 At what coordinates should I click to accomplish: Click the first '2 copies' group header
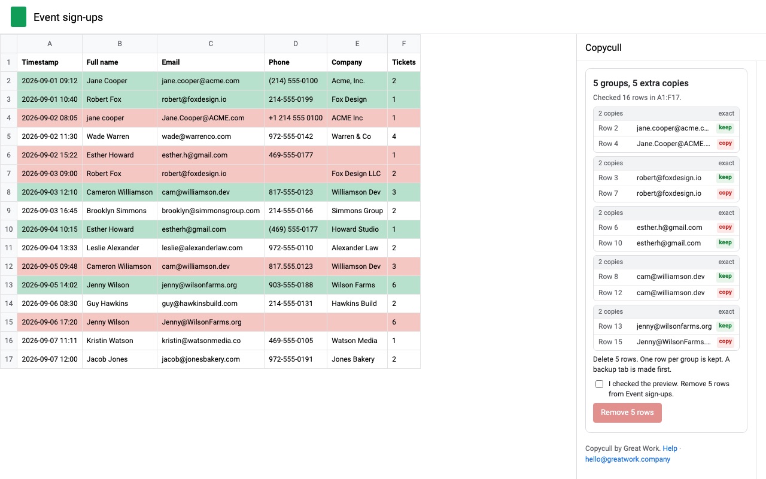(x=666, y=114)
